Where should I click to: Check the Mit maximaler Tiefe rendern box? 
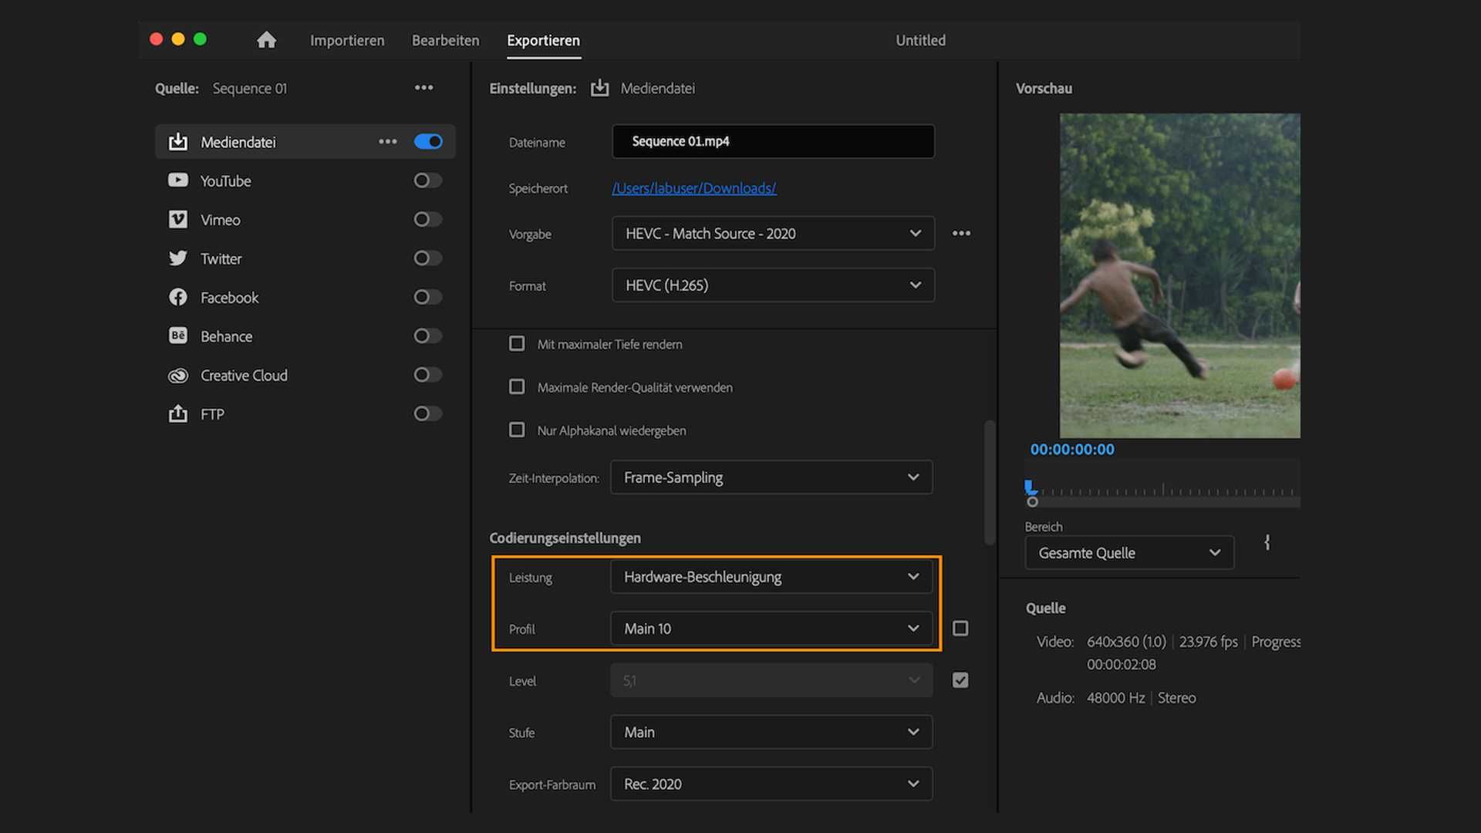click(517, 344)
